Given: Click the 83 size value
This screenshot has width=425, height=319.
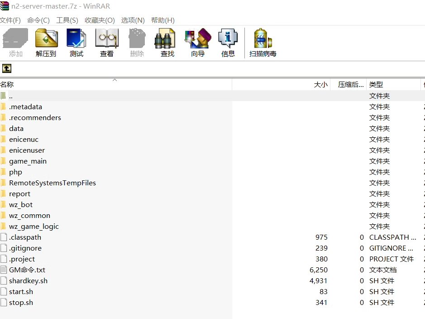Looking at the screenshot, I should [323, 292].
